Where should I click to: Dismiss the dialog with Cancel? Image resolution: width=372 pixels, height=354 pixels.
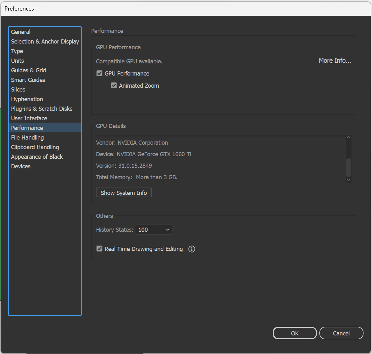pyautogui.click(x=341, y=333)
